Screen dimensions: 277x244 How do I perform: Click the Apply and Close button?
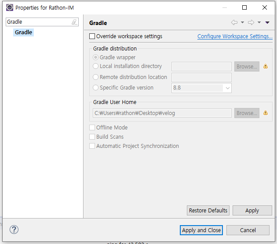click(201, 230)
